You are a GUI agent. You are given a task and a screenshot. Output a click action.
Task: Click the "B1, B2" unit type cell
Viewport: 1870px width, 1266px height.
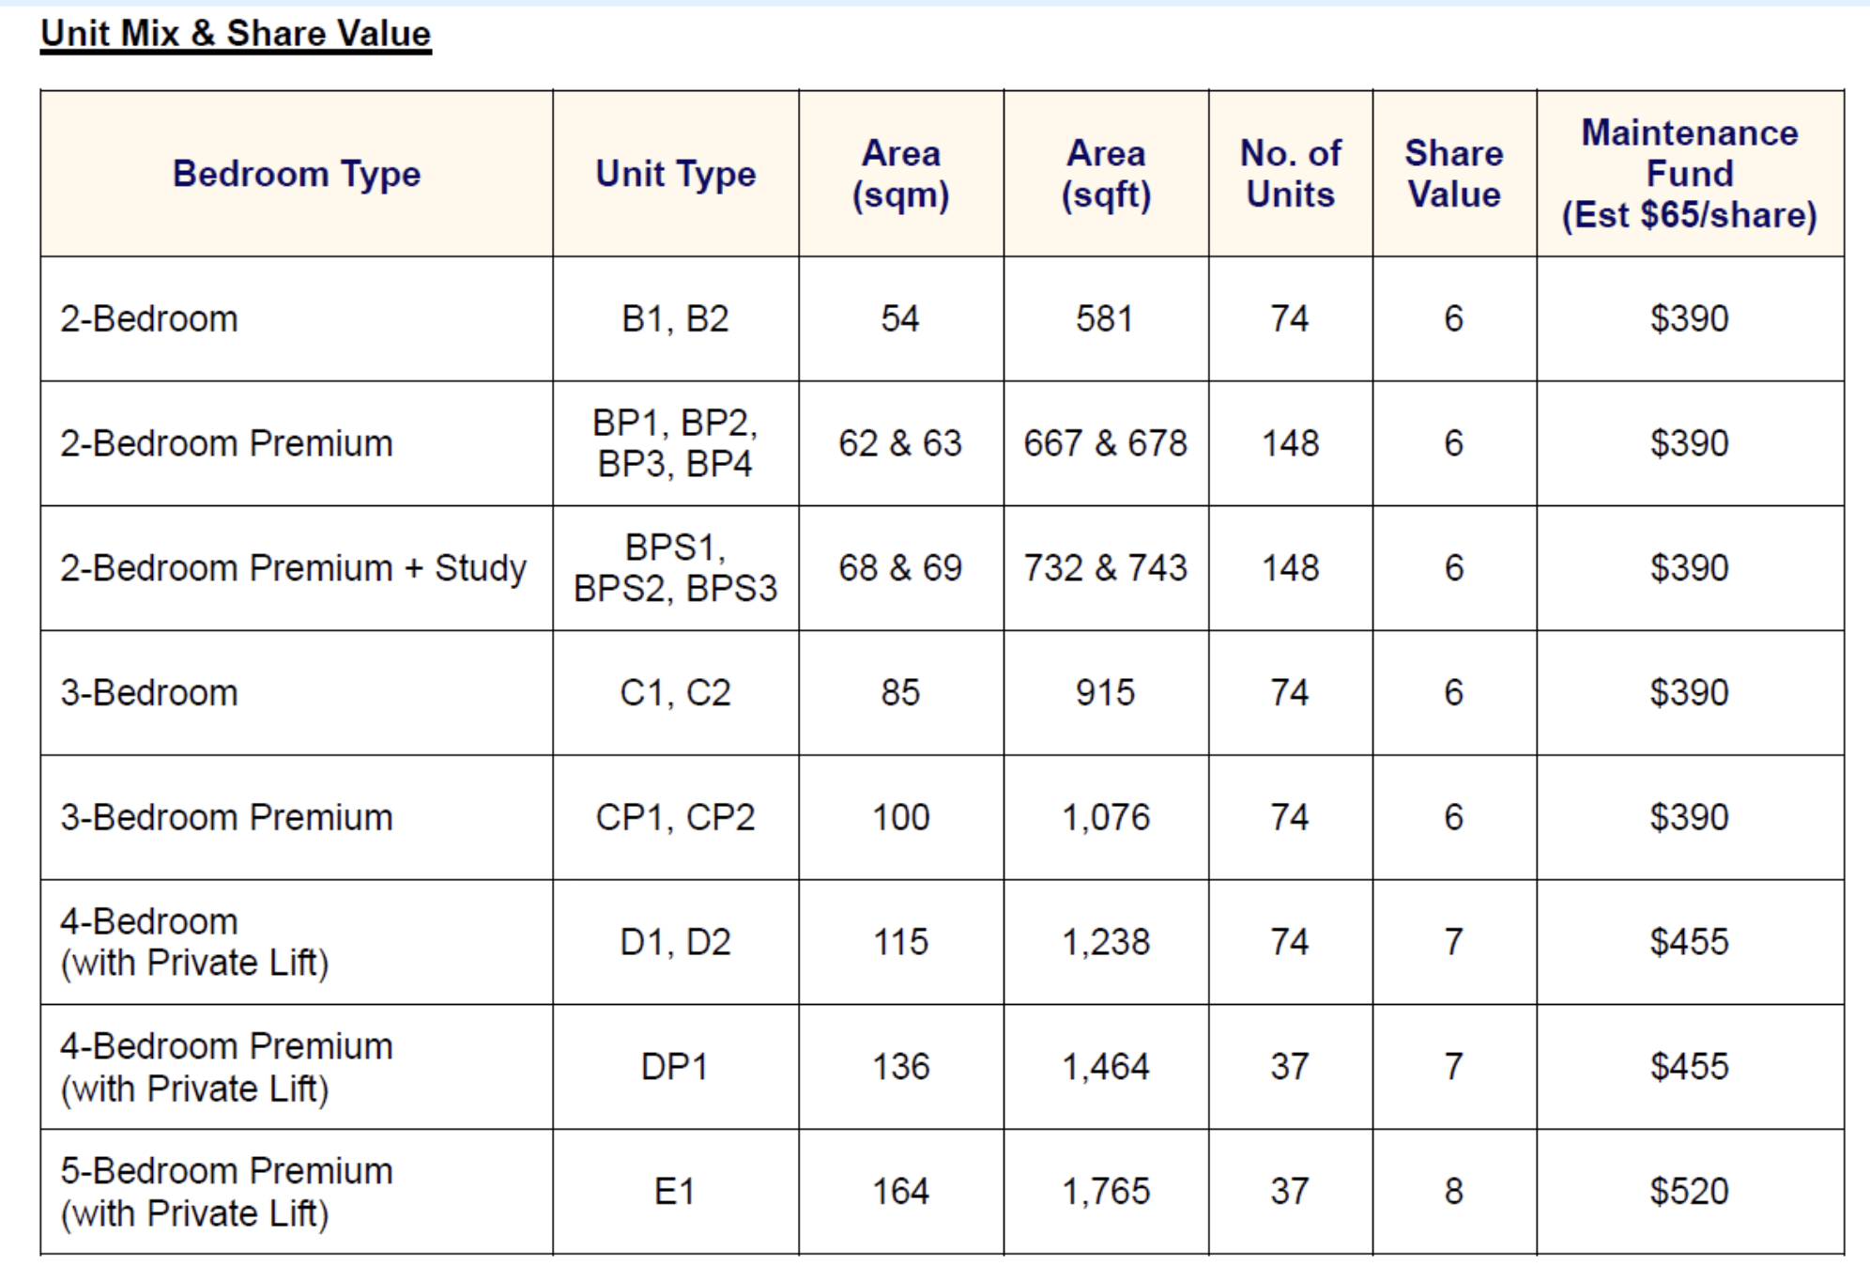pyautogui.click(x=675, y=319)
